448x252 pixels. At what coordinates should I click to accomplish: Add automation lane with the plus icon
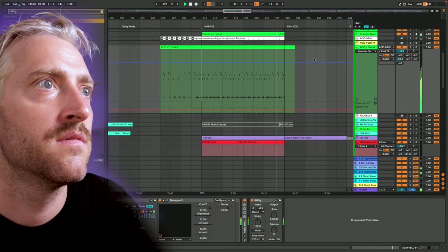click(x=375, y=99)
